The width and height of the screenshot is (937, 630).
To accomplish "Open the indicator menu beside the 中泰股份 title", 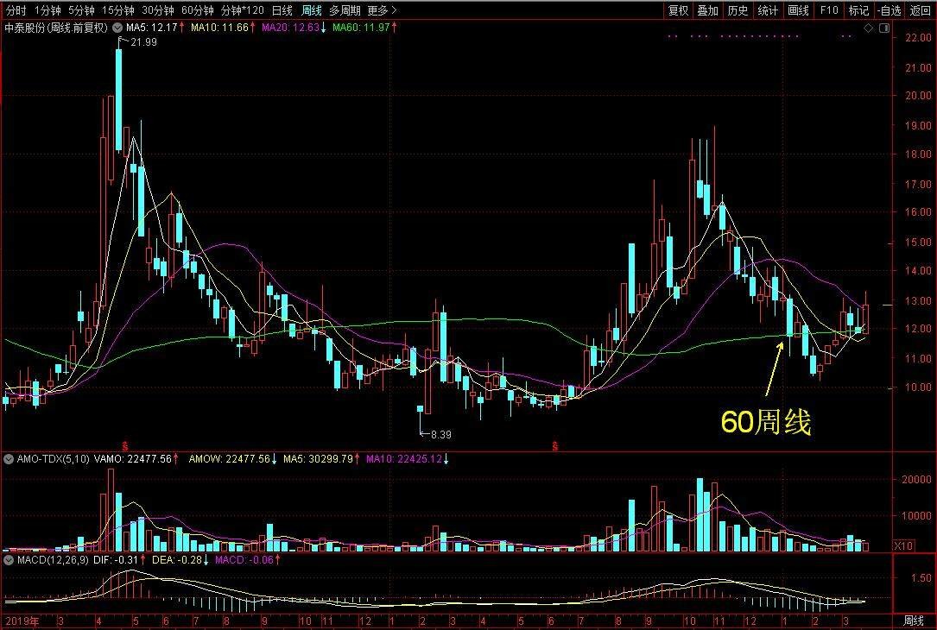I will pos(117,28).
